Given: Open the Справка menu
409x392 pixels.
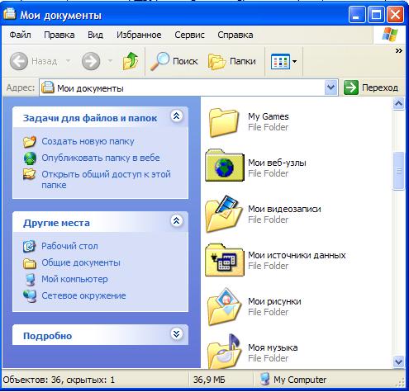Looking at the screenshot, I should click(235, 35).
